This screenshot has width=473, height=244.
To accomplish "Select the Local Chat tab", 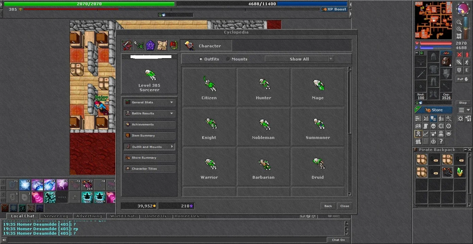I will point(23,216).
